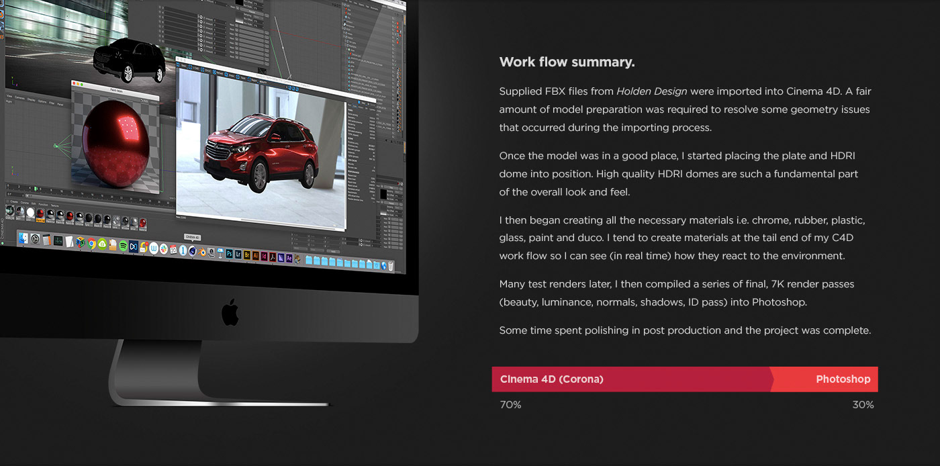Open 1Password from the dock
The width and height of the screenshot is (940, 466).
tap(183, 250)
